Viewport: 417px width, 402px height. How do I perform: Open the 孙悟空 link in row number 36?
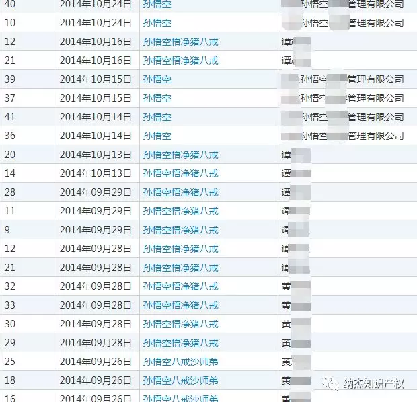pyautogui.click(x=157, y=136)
